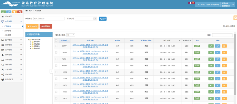Open 店铺管理 sidebar menu
The width and height of the screenshot is (237, 104).
tap(12, 60)
